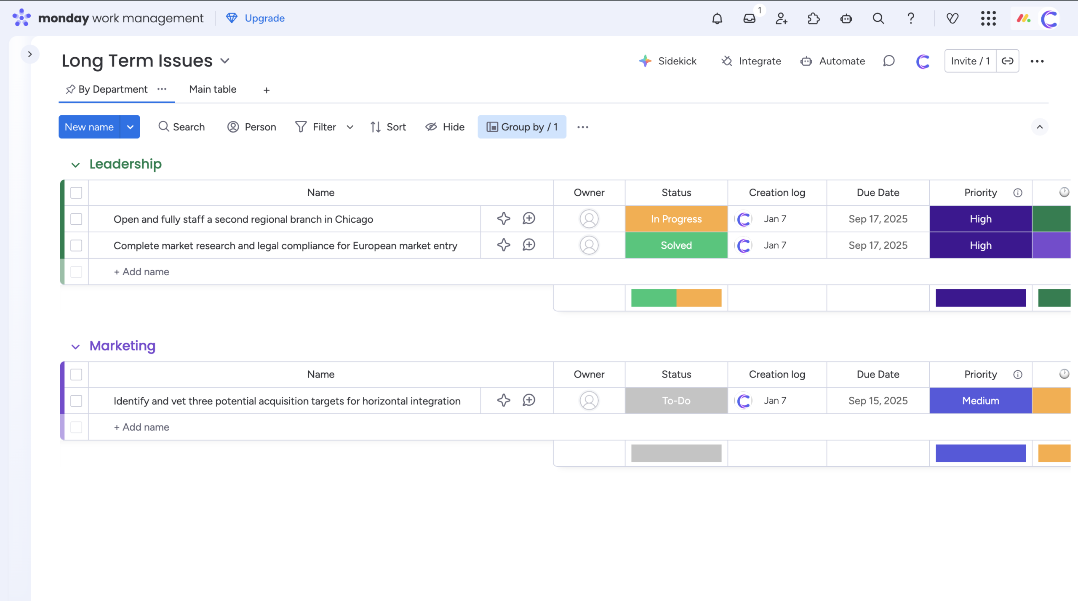
Task: Open the help question mark icon
Action: point(911,19)
